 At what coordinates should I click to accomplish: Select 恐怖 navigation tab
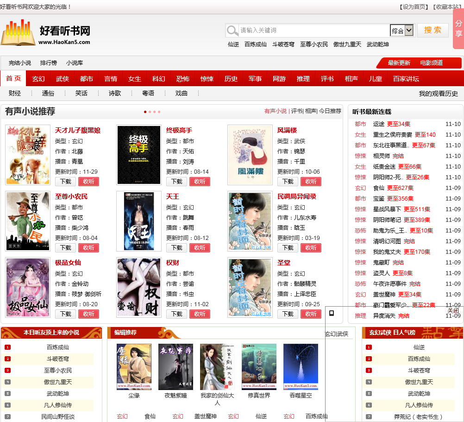[x=182, y=79]
